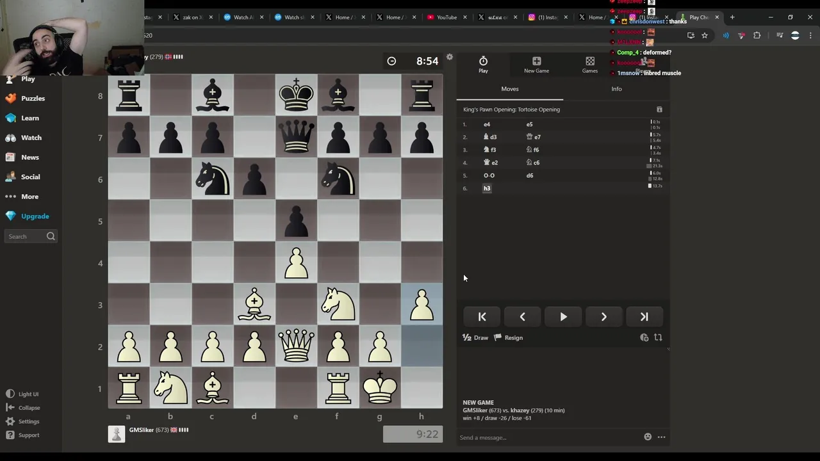Open board settings gear near clock
The height and width of the screenshot is (461, 820).
pos(450,57)
